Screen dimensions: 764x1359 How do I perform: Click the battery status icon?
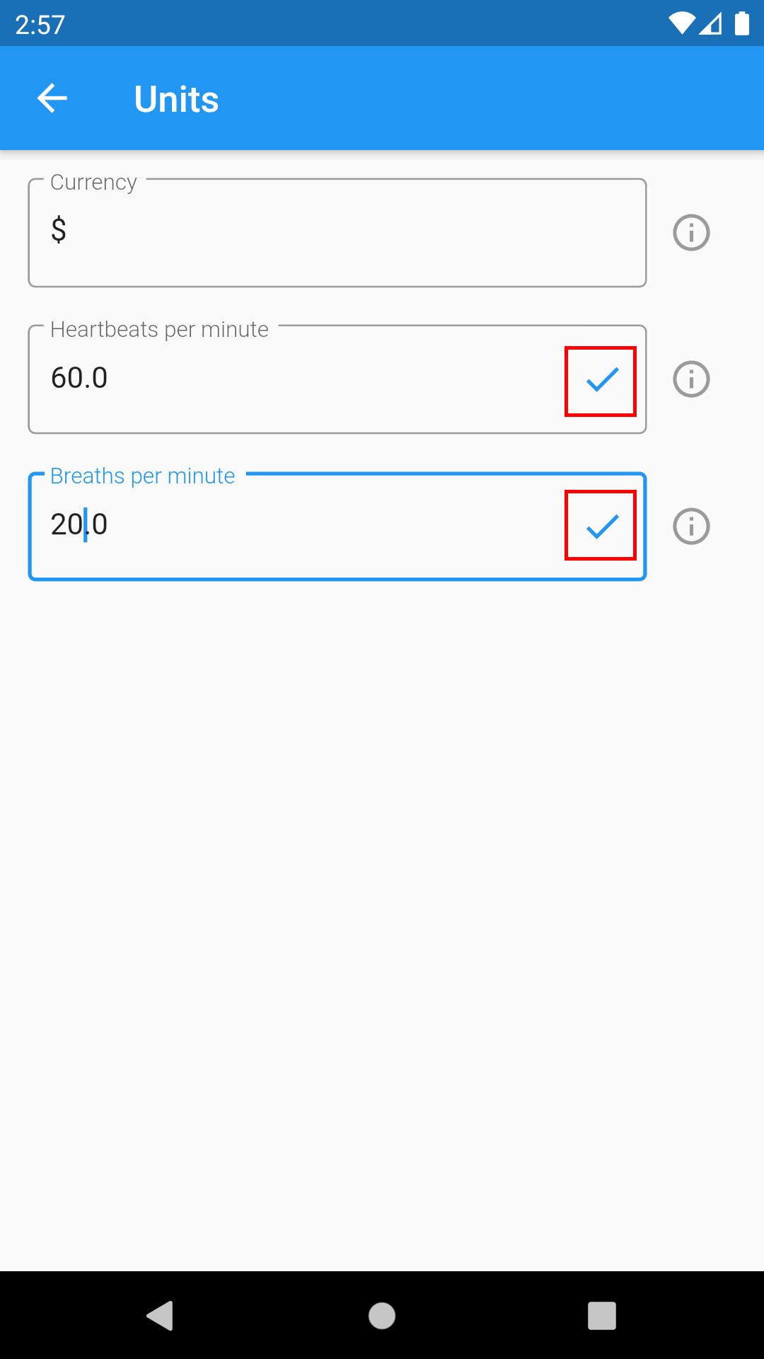click(x=741, y=23)
